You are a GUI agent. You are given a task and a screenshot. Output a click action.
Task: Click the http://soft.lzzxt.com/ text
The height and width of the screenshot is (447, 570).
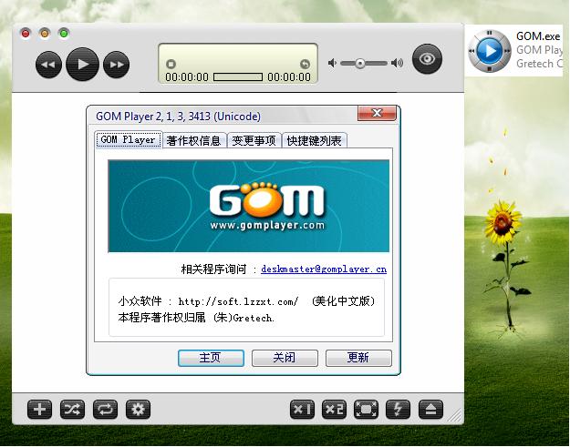pyautogui.click(x=238, y=301)
